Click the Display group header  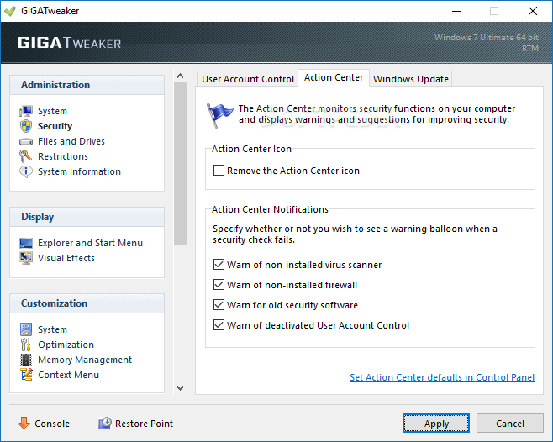point(87,217)
